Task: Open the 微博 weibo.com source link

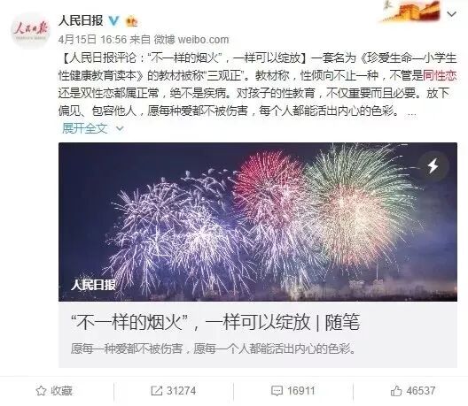Action: (191, 40)
